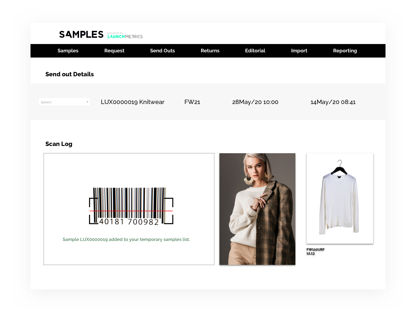Viewport: 416px width, 312px height.
Task: Click the scanned barcode image
Action: pos(131,207)
